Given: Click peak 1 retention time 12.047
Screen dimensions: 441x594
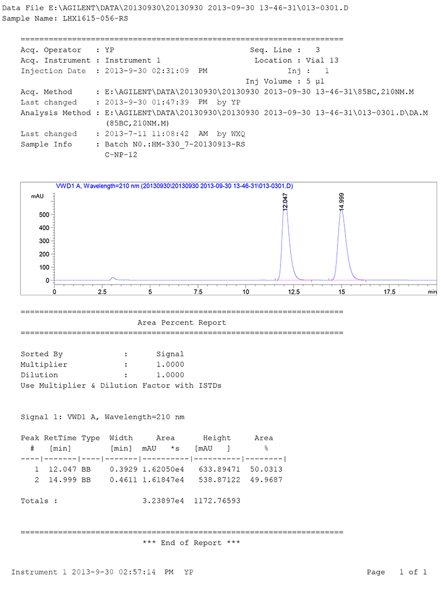Looking at the screenshot, I should [x=63, y=470].
